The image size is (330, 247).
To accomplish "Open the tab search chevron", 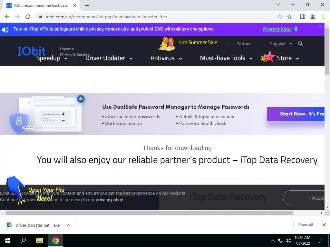I will pos(278,5).
